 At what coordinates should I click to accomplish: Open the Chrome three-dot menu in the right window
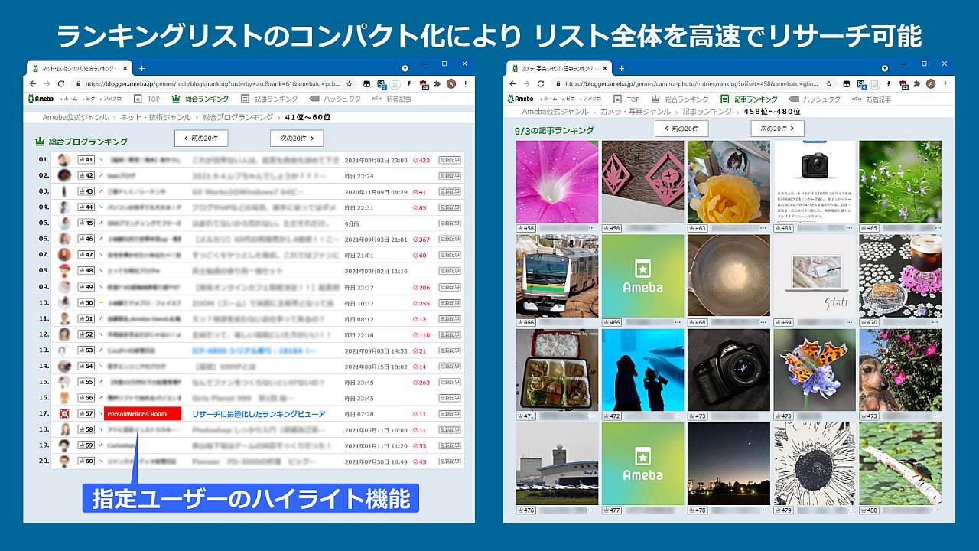point(947,83)
